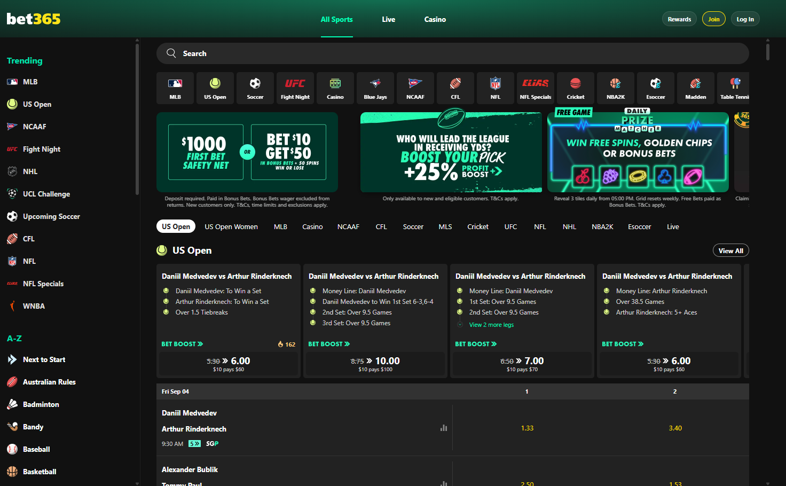Viewport: 786px width, 486px height.
Task: Click the main page vertical scrollbar
Action: point(768,52)
